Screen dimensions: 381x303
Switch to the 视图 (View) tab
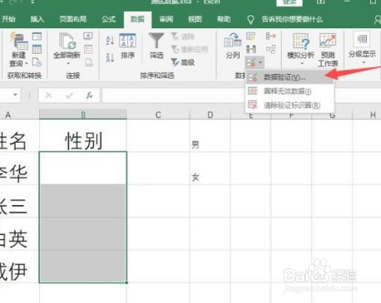pyautogui.click(x=195, y=19)
